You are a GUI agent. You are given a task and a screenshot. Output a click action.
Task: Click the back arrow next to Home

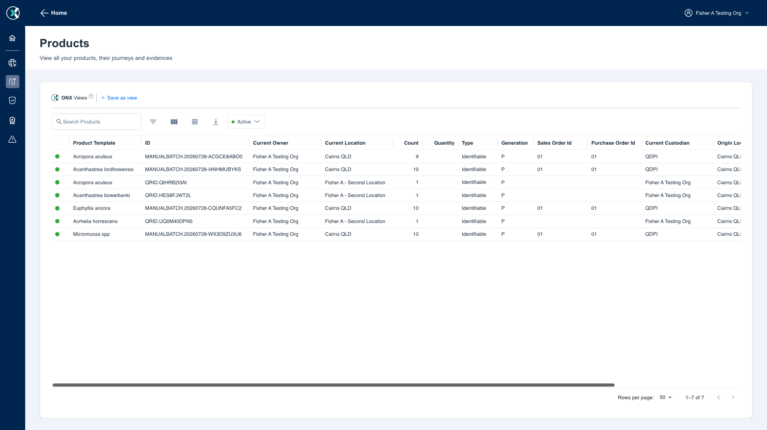[44, 13]
